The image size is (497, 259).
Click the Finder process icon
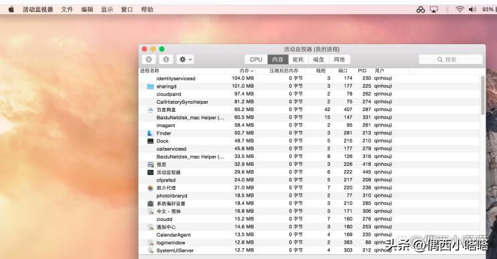[x=151, y=133]
